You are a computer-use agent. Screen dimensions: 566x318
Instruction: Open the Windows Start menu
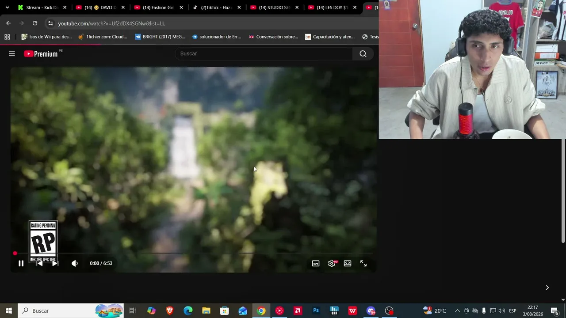point(9,310)
